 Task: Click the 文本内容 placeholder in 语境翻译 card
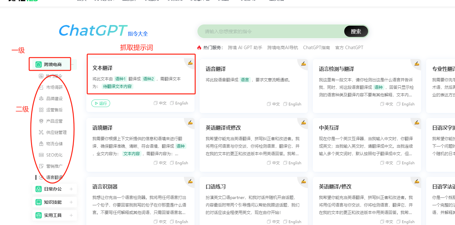[x=131, y=154]
